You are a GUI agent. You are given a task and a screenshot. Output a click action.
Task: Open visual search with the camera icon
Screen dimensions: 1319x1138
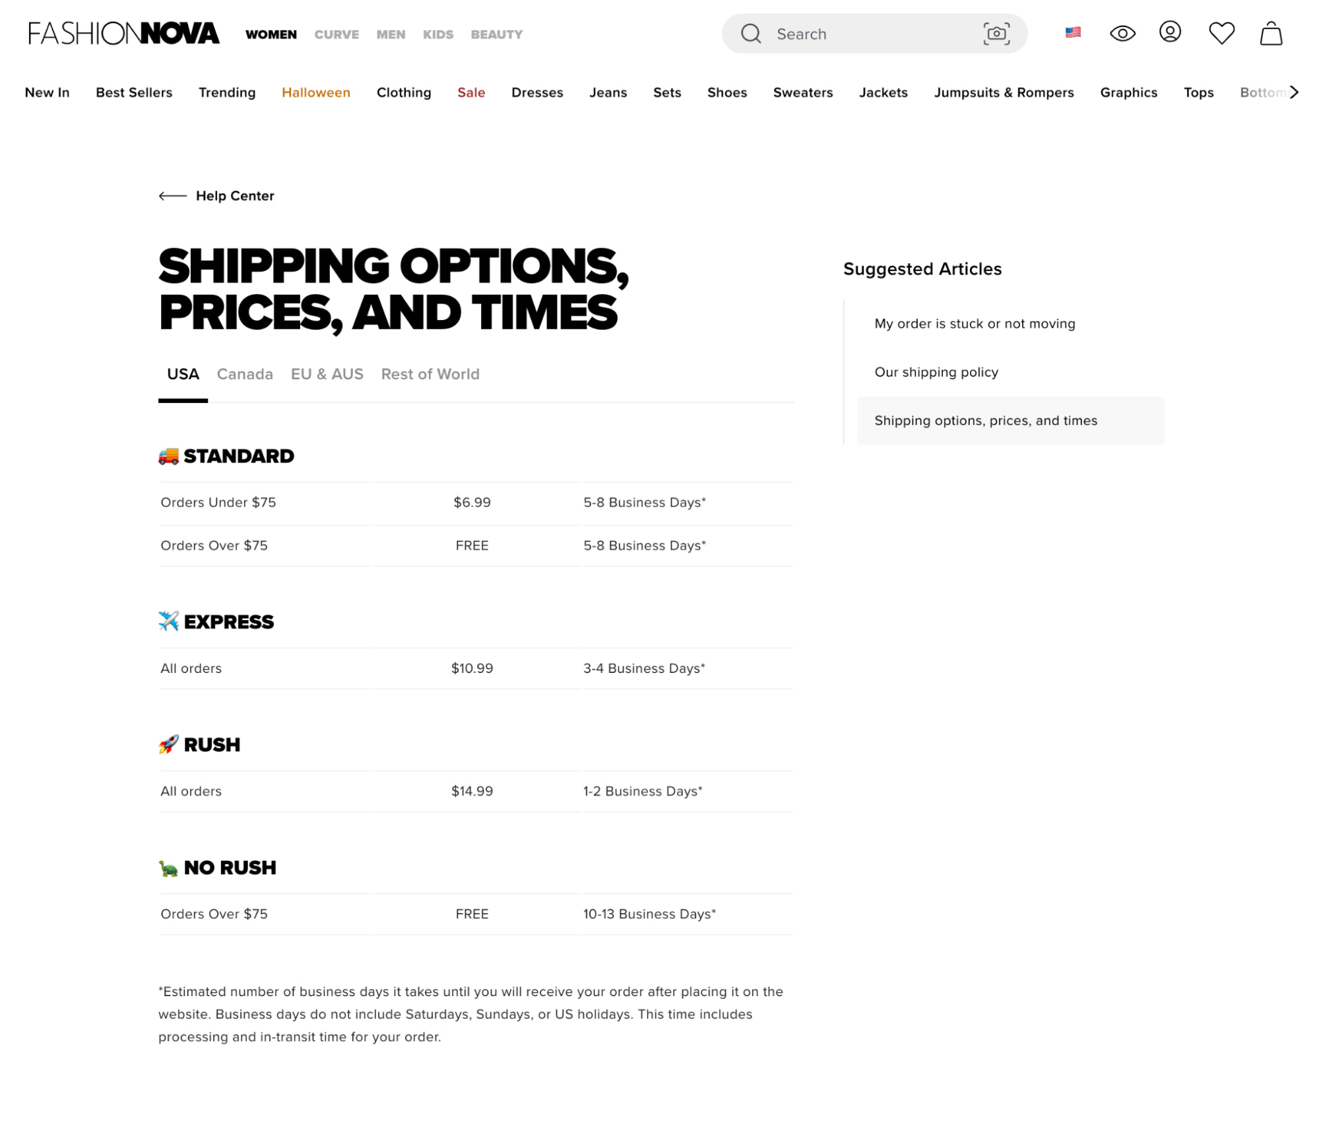[996, 34]
